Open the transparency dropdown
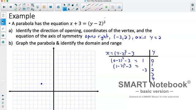Viewport: 196px width, 110px height. (119, 7)
